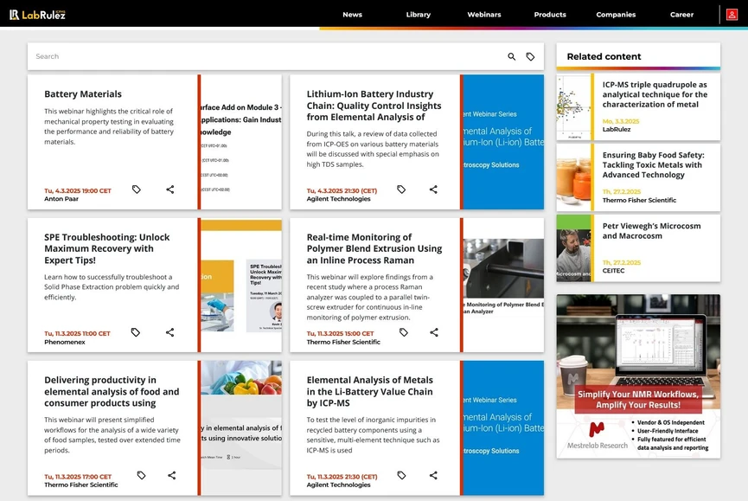Click the Related content heading

pyautogui.click(x=604, y=56)
